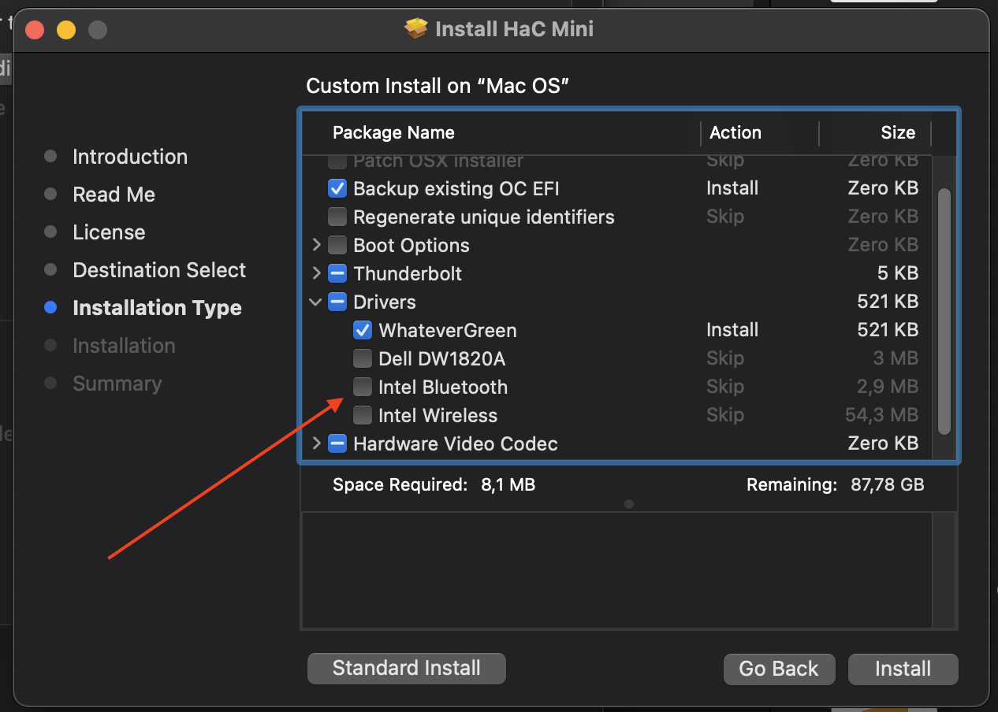Click the Intel Wireless row label
998x712 pixels.
pos(438,415)
